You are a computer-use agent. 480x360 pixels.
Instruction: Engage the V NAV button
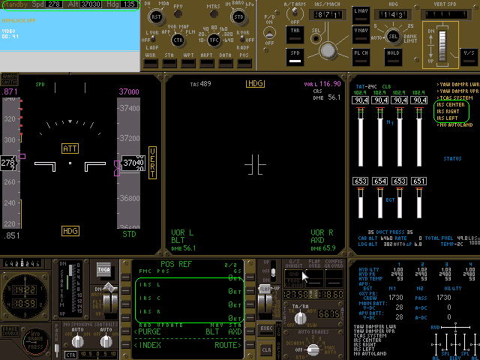(x=361, y=35)
